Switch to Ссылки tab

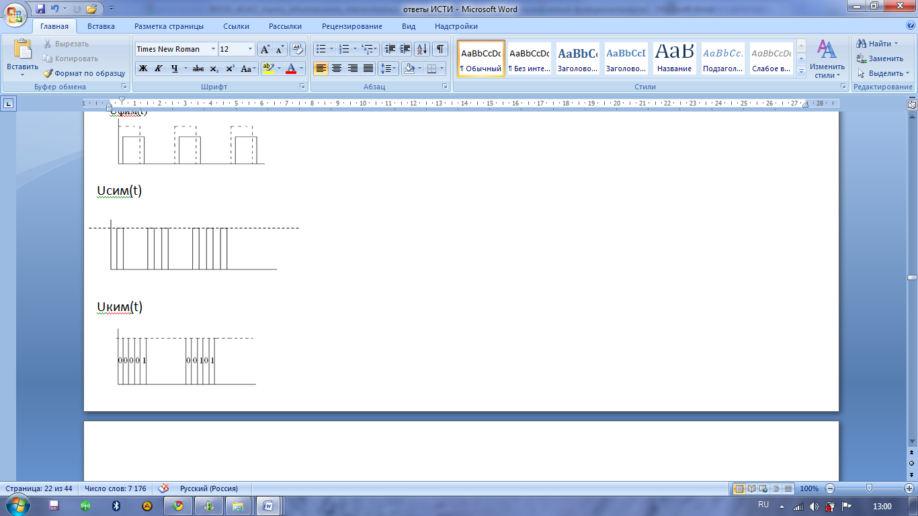(x=236, y=26)
